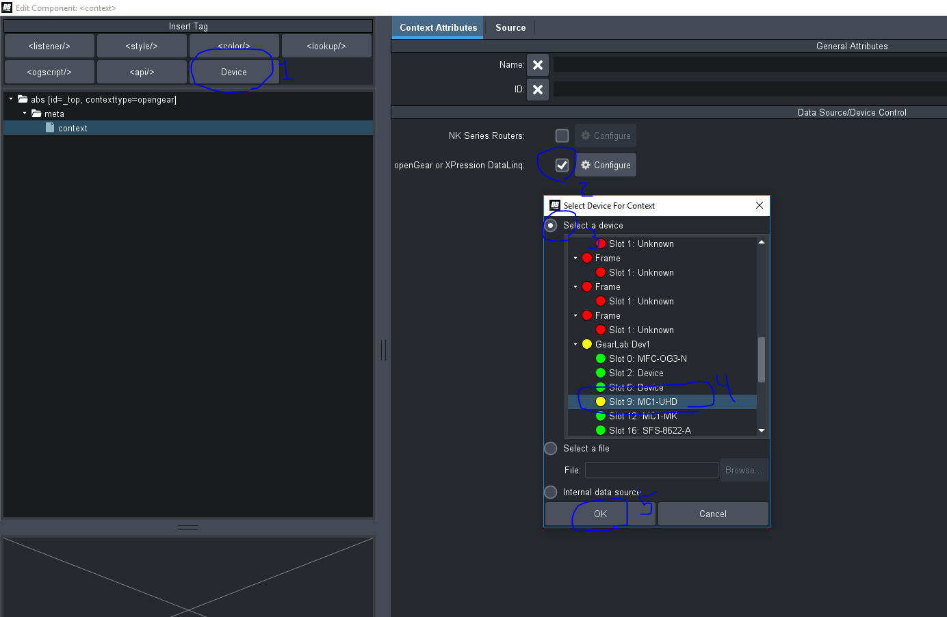Screen dimensions: 947x617
Task: Insert a <lookup/> tag
Action: [326, 46]
